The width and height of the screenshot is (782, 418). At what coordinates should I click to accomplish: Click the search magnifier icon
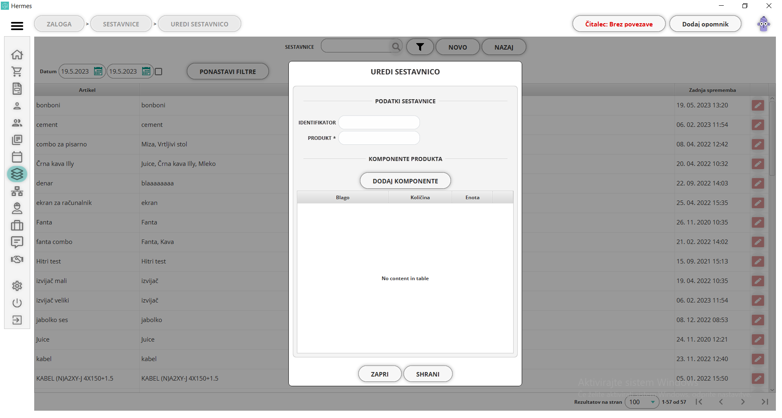click(x=396, y=46)
